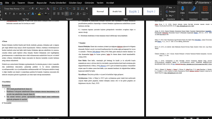Image resolution: width=212 pixels, height=119 pixels.
Task: Apply Başlık 2 style
Action: point(151,11)
